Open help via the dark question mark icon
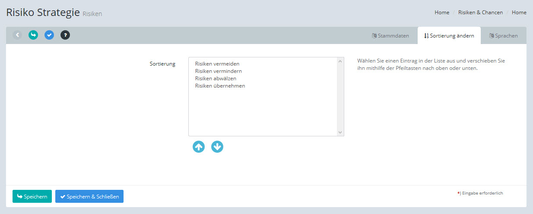Viewport: 533px width, 214px height. point(65,35)
